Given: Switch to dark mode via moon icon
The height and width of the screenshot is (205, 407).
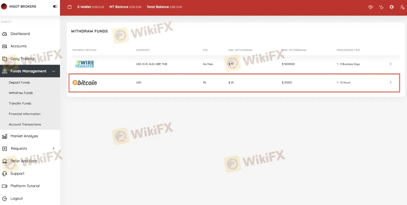Looking at the screenshot, I should [x=381, y=7].
